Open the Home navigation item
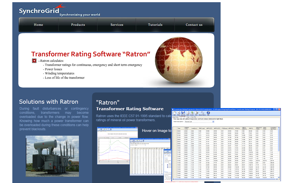Screen dimensions: 285x183 click(x=39, y=25)
